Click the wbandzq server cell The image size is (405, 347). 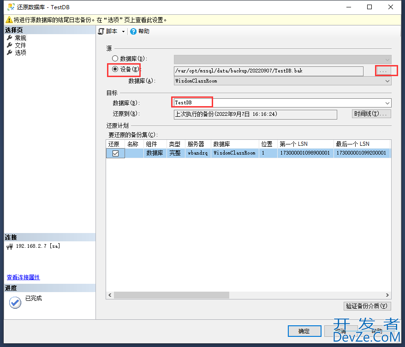pyautogui.click(x=198, y=153)
